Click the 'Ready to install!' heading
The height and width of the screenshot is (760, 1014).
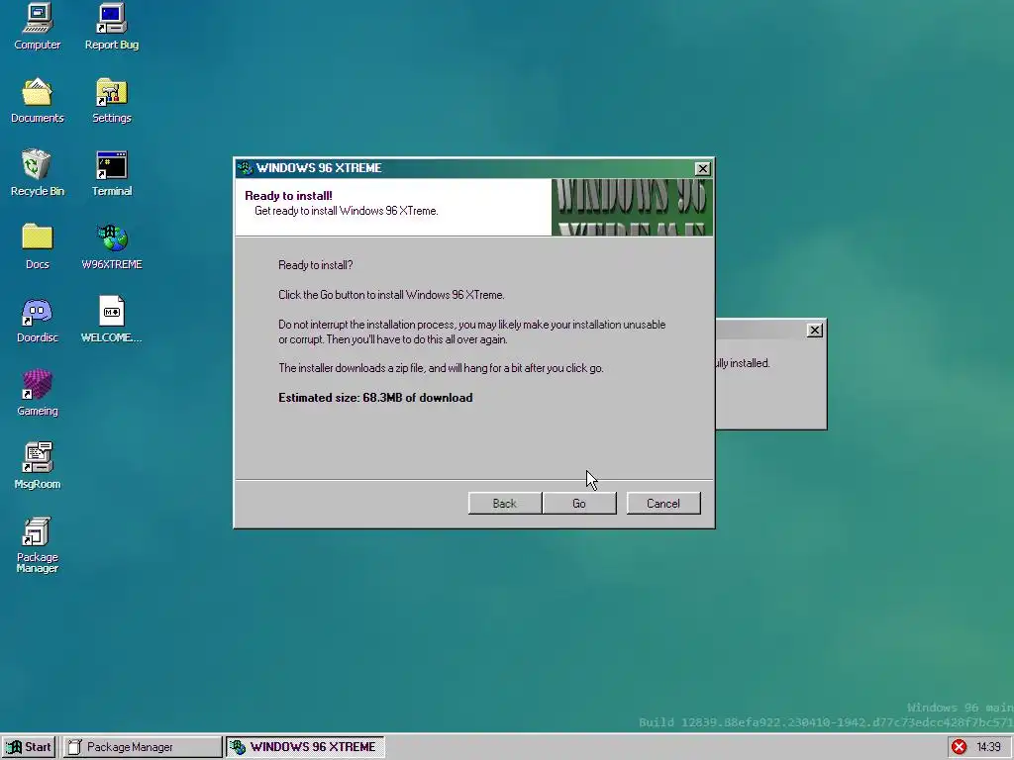(x=288, y=196)
